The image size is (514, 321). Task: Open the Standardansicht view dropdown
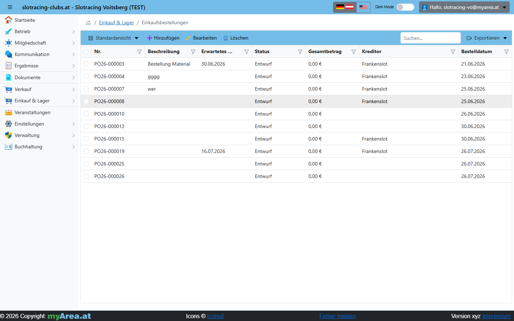pyautogui.click(x=113, y=38)
